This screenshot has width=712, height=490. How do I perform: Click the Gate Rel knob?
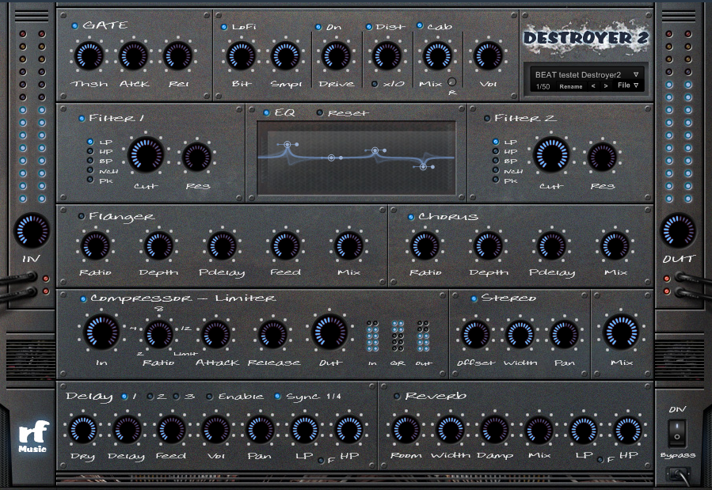click(178, 56)
